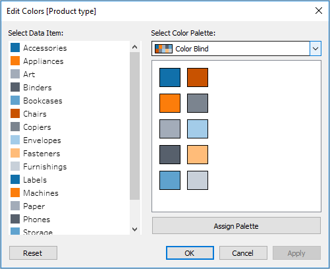
Task: Click the Reset button
Action: pyautogui.click(x=33, y=253)
